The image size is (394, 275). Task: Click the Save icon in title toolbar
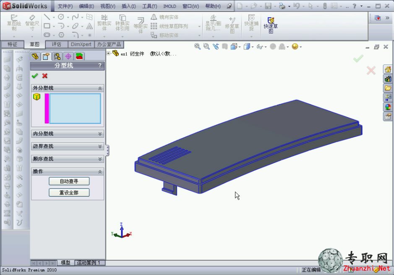pyautogui.click(x=268, y=6)
